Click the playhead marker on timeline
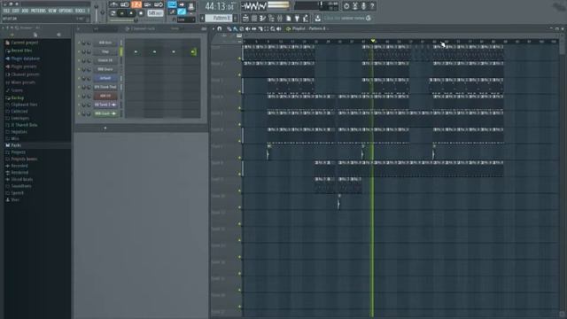This screenshot has height=319, width=567. 373,41
